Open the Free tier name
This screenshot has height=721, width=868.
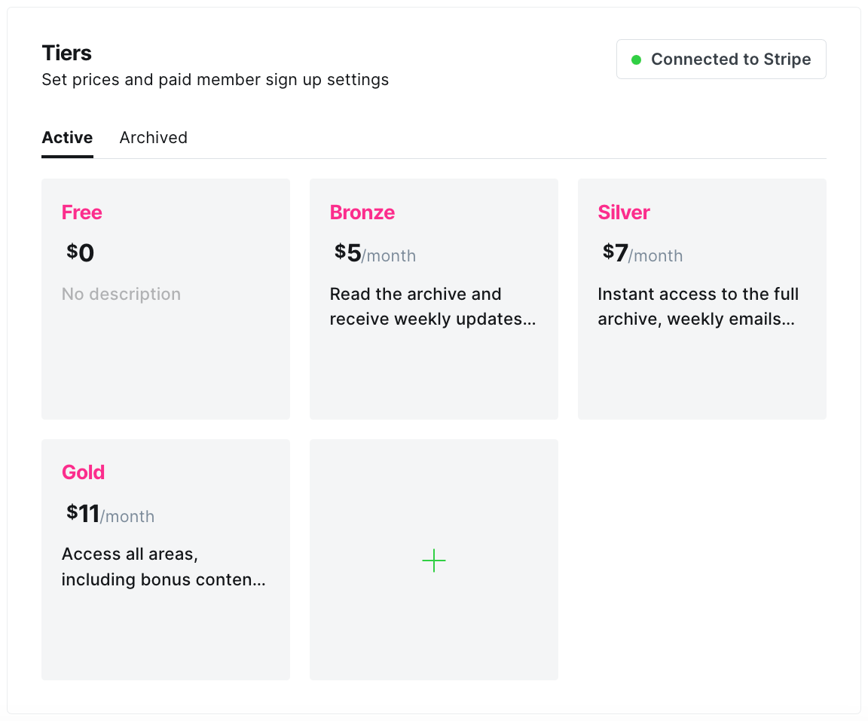pos(81,212)
